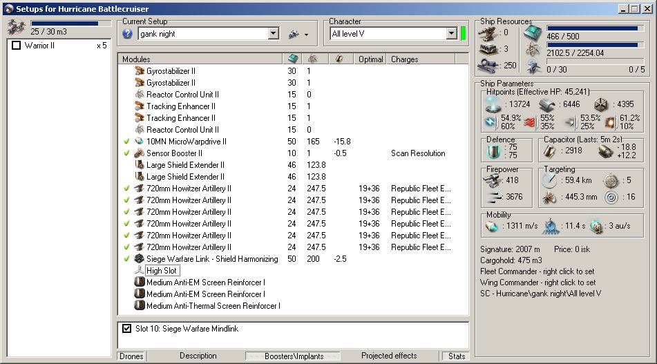Viewport: 657px width, 364px height.
Task: Click the hull structure hitpoints icon
Action: click(601, 105)
